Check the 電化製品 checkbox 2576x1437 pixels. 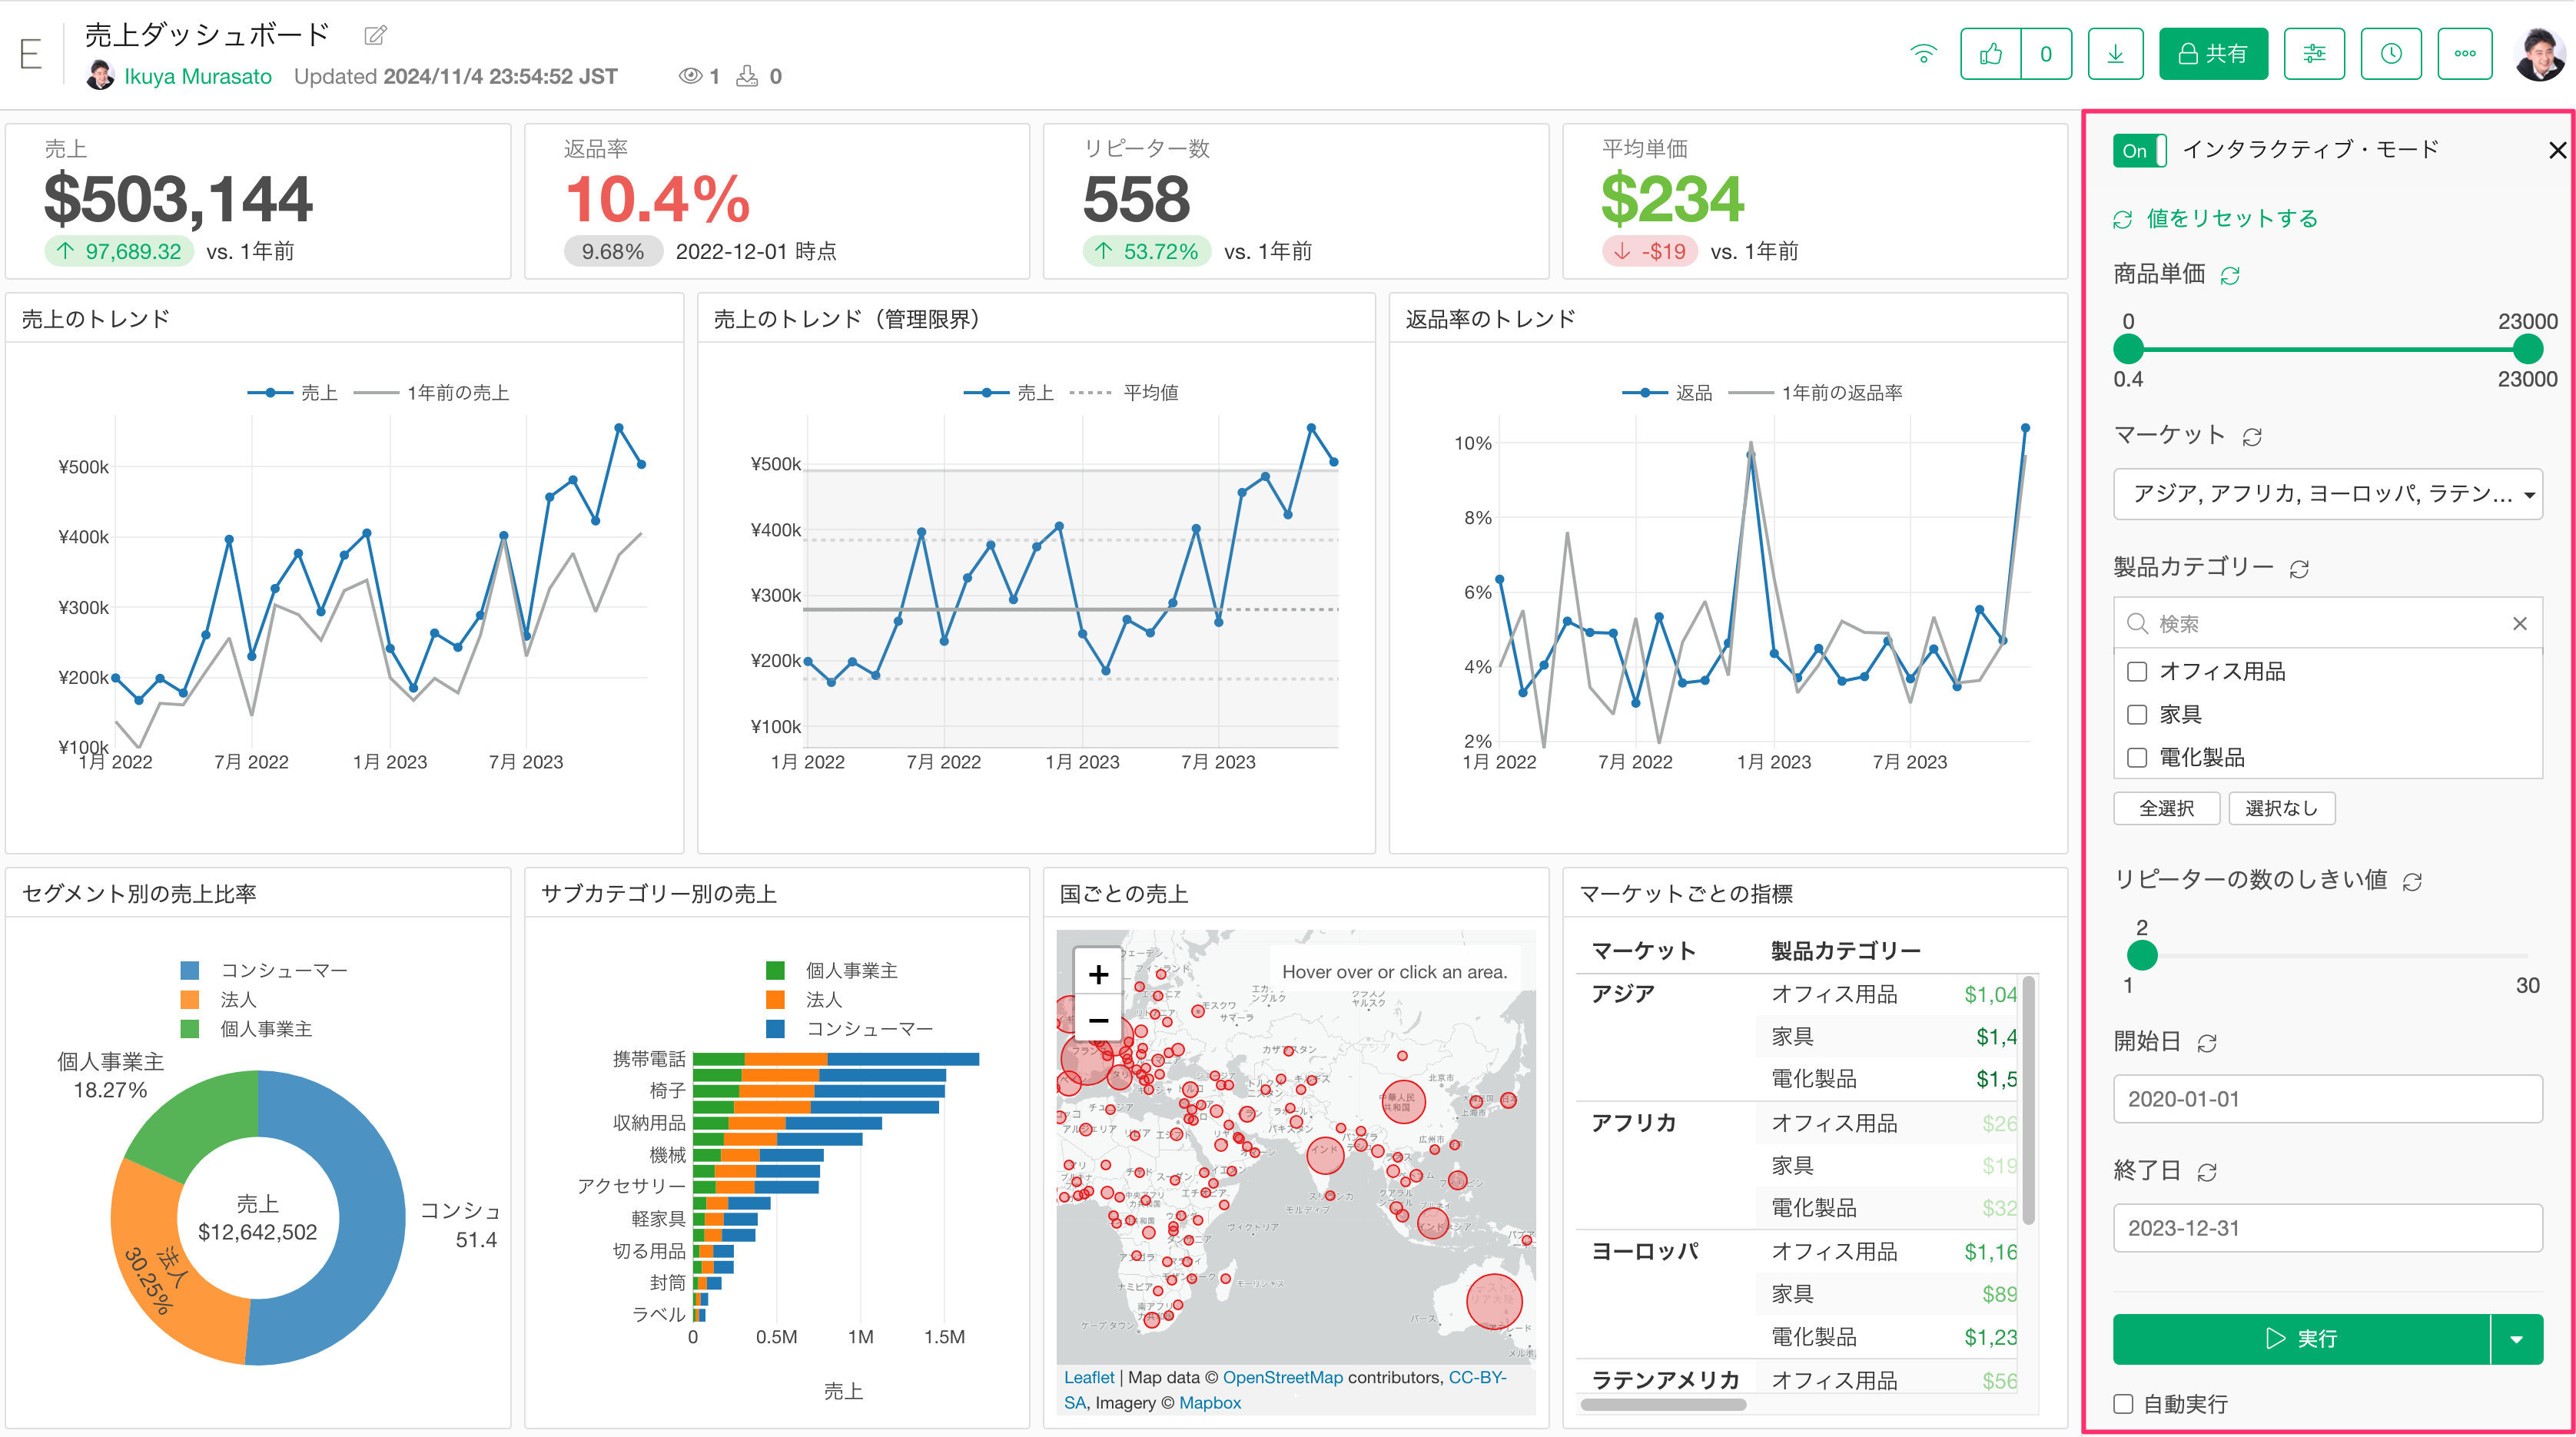[2137, 758]
